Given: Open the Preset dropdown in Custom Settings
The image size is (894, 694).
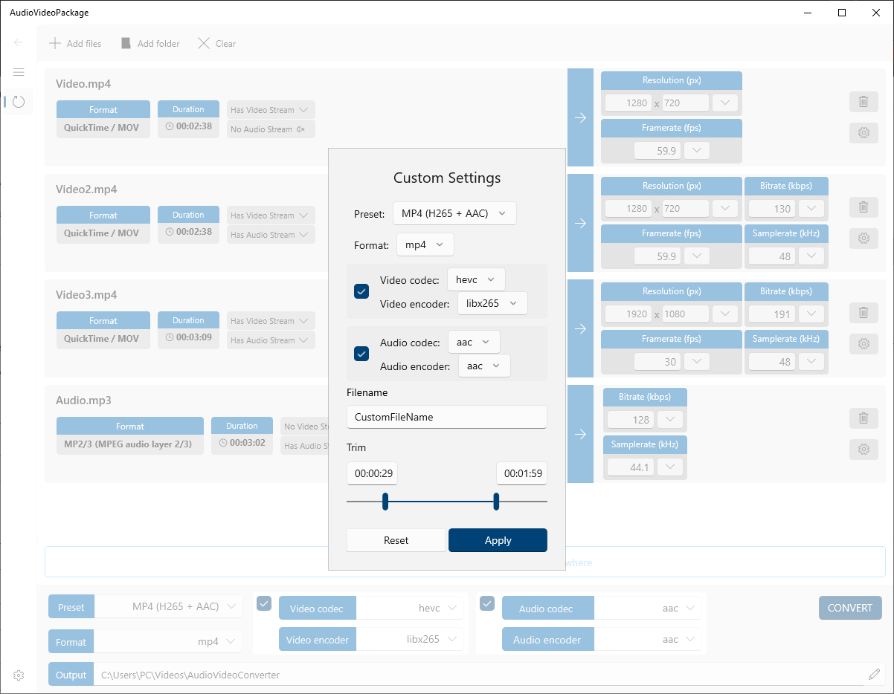Looking at the screenshot, I should (x=454, y=213).
